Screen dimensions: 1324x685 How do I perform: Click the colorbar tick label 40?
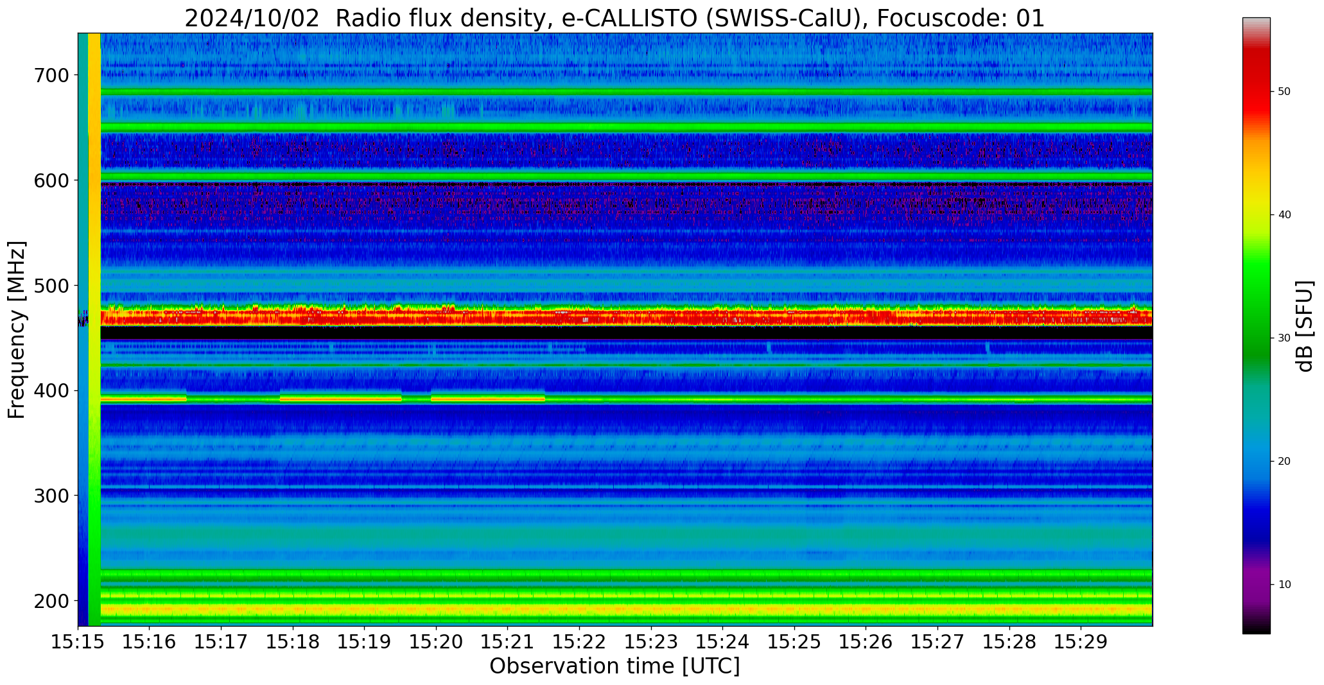(x=1285, y=214)
